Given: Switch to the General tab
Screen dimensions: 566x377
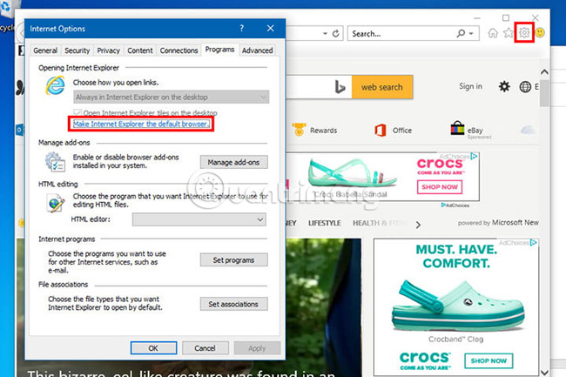Looking at the screenshot, I should (45, 50).
